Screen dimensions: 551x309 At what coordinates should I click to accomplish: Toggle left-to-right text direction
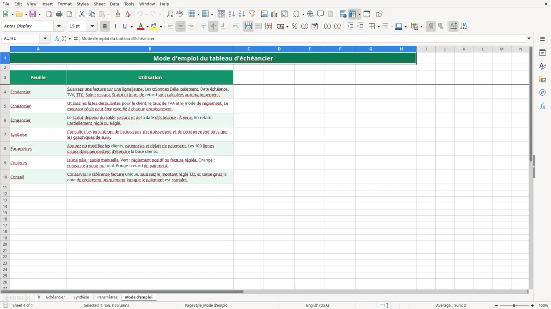point(431,27)
